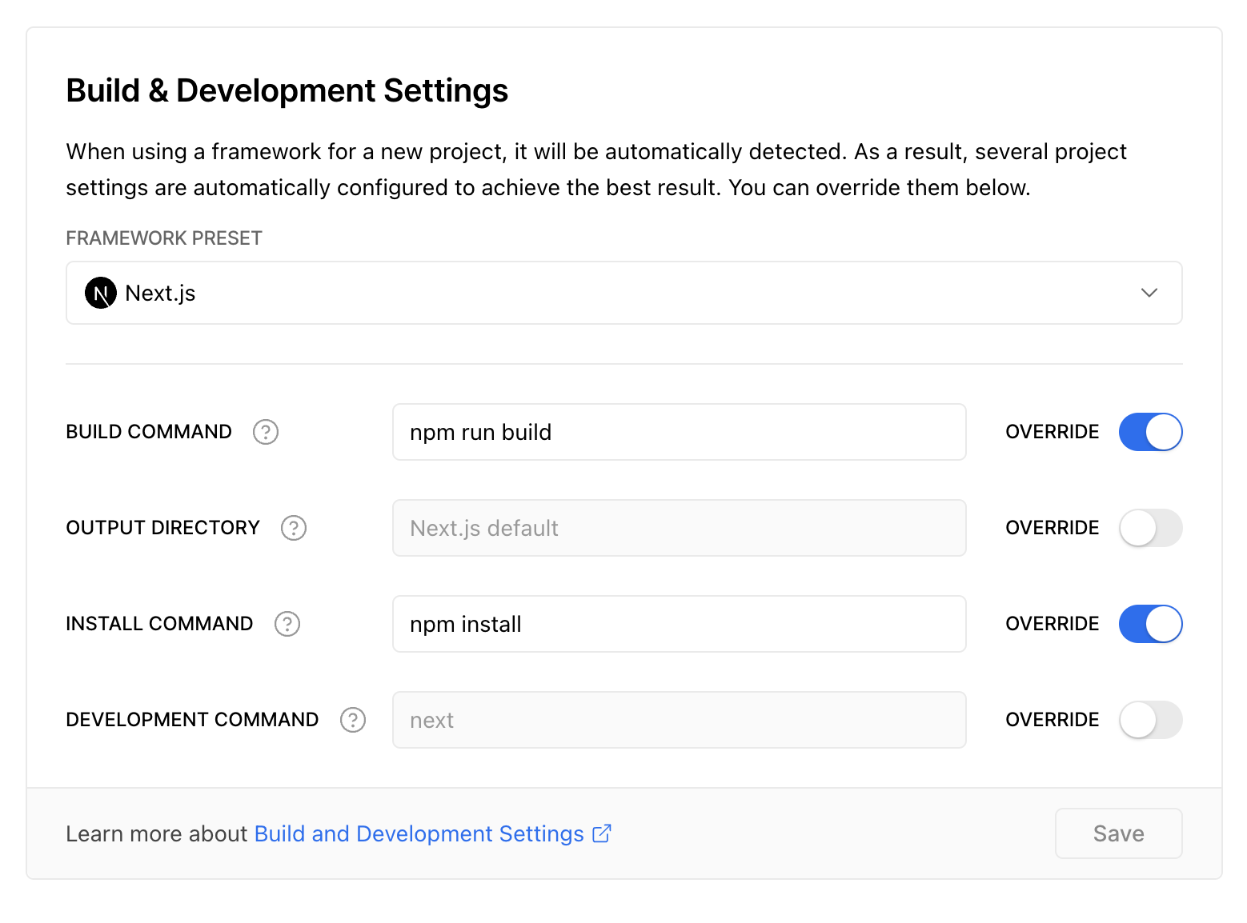Click the FRAMEWORK PRESET label
The width and height of the screenshot is (1247, 923).
(164, 238)
